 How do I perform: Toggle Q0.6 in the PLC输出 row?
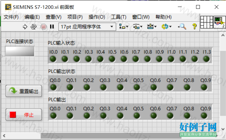[x=154, y=115]
